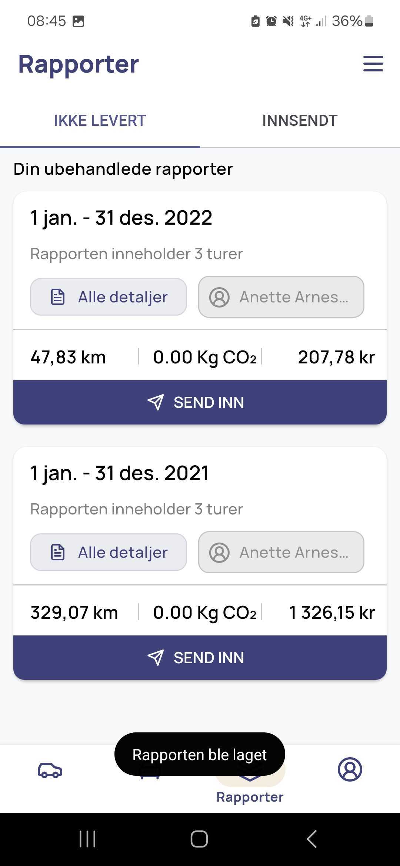The image size is (400, 866).
Task: Send inn the 2021 report
Action: tap(200, 658)
